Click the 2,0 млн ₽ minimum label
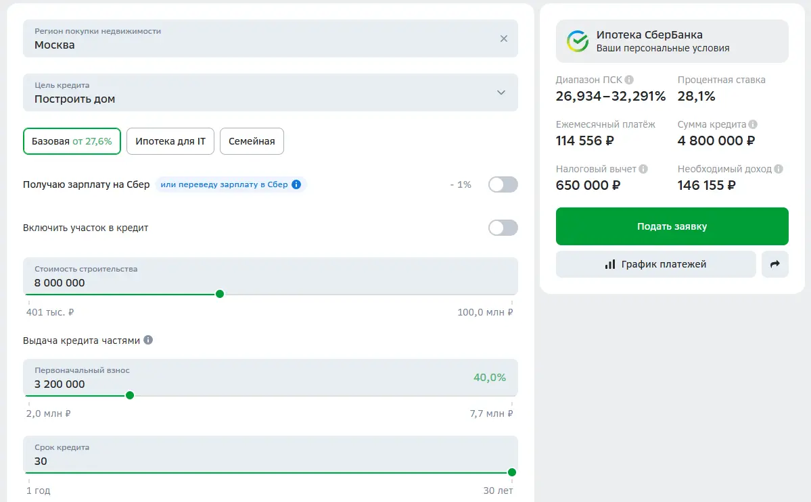 pos(49,413)
